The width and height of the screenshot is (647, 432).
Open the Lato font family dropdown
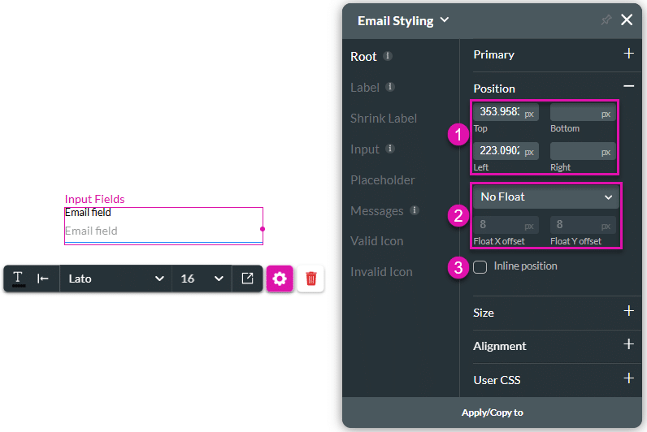pyautogui.click(x=115, y=279)
